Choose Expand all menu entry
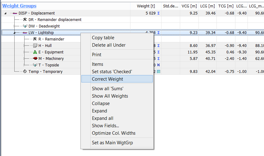 point(117,118)
